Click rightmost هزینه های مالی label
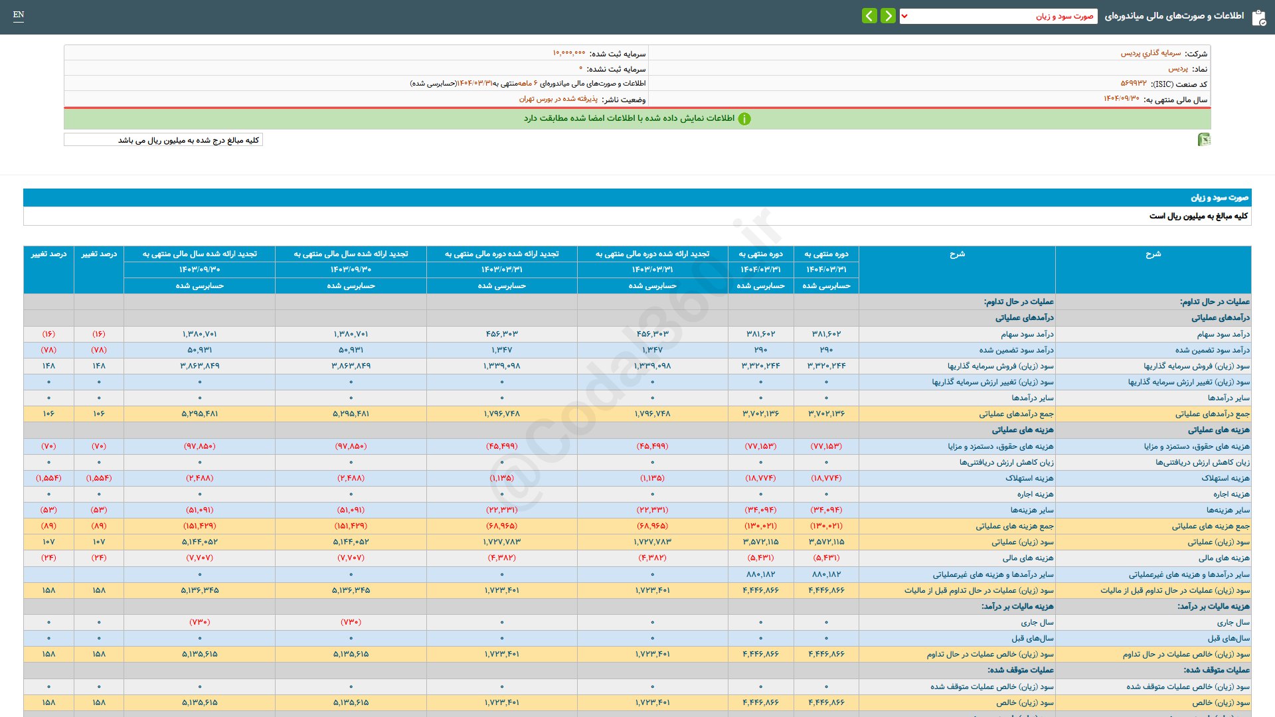This screenshot has height=717, width=1275. (x=1224, y=558)
